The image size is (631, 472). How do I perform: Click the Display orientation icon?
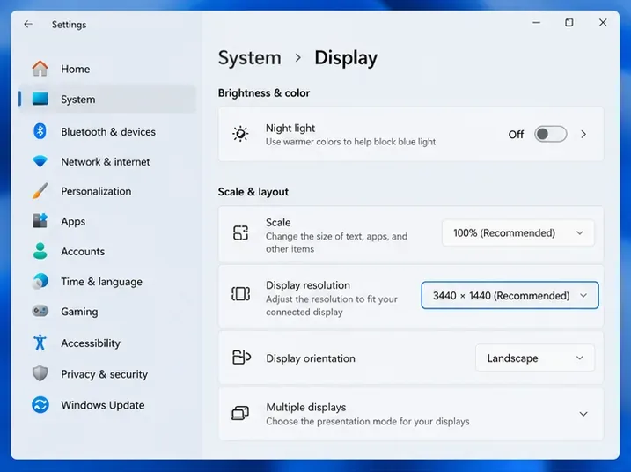241,358
